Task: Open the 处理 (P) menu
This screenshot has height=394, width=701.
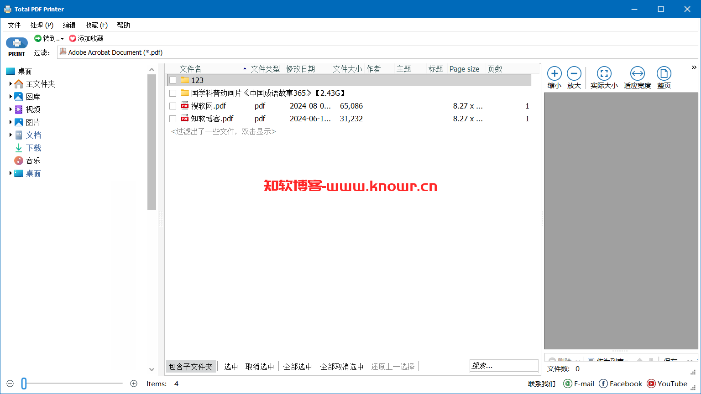Action: click(x=42, y=25)
